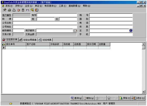Image resolution: width=147 pixels, height=106 pixels.
Task: Open the 帮助(H) menu
Action: 87,6
